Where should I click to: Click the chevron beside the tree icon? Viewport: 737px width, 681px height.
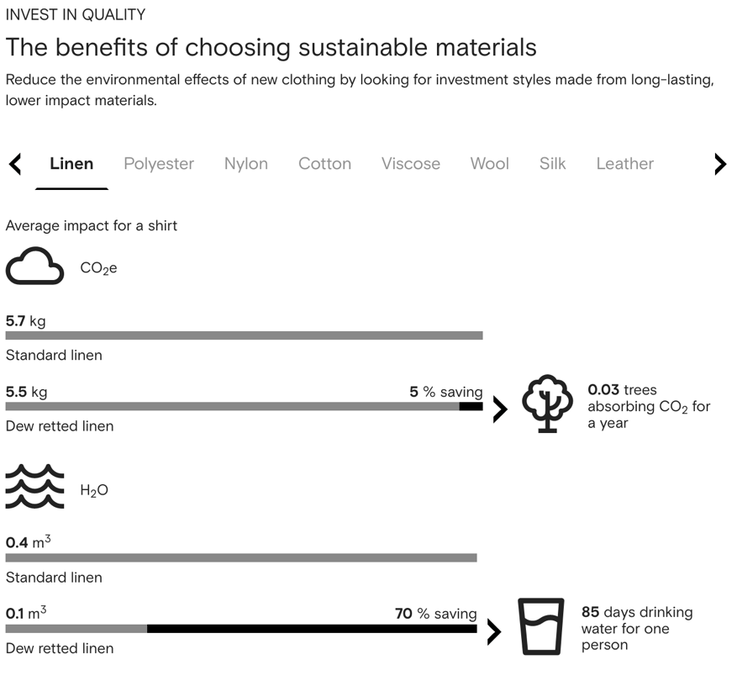coord(501,409)
